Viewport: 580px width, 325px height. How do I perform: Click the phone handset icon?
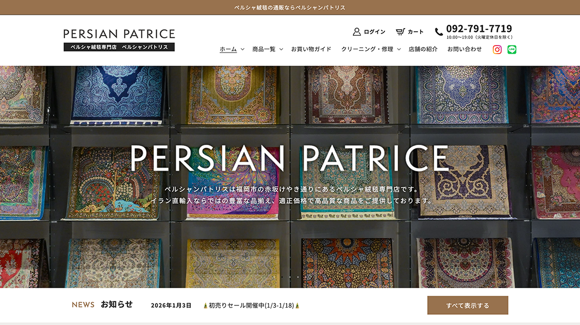(439, 32)
